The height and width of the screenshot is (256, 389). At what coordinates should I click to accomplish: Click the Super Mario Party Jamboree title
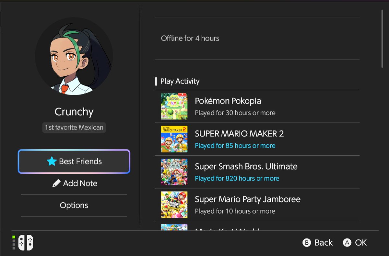click(x=248, y=199)
